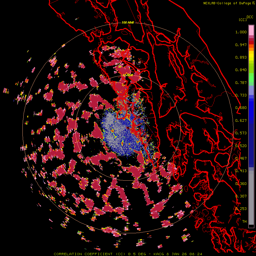Screen dimensions: 256x256
Task: Click the 100 NMI range ring label
Action: (128, 22)
